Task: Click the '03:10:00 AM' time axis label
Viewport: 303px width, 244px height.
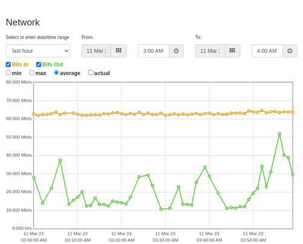Action: (78, 240)
